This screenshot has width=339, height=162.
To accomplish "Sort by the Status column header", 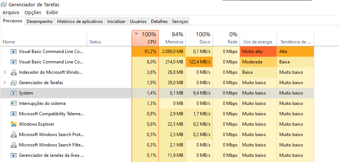I will tap(109, 39).
